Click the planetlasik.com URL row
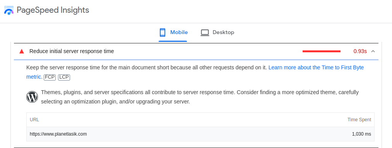Viewport: 392px width, 148px height. click(x=200, y=134)
